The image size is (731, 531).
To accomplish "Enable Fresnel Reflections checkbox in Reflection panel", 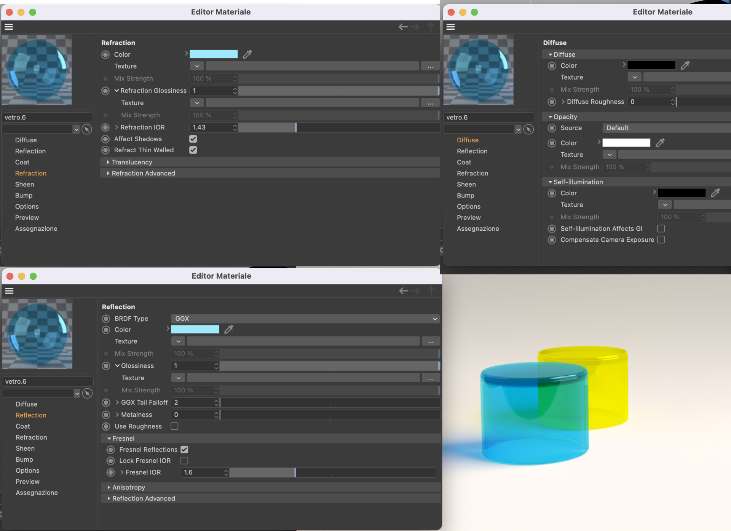I will coord(184,449).
